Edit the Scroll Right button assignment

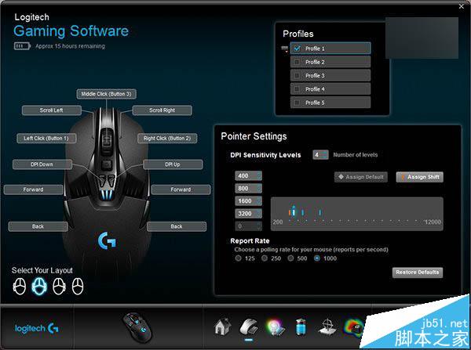pyautogui.click(x=162, y=110)
